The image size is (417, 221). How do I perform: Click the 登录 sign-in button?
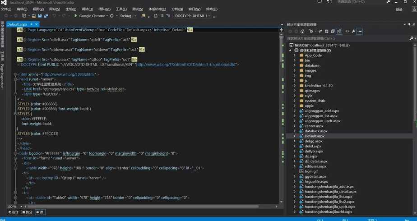pyautogui.click(x=399, y=9)
